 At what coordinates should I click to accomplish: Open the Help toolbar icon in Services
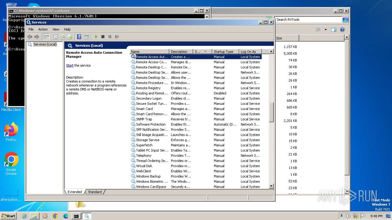click(79, 37)
